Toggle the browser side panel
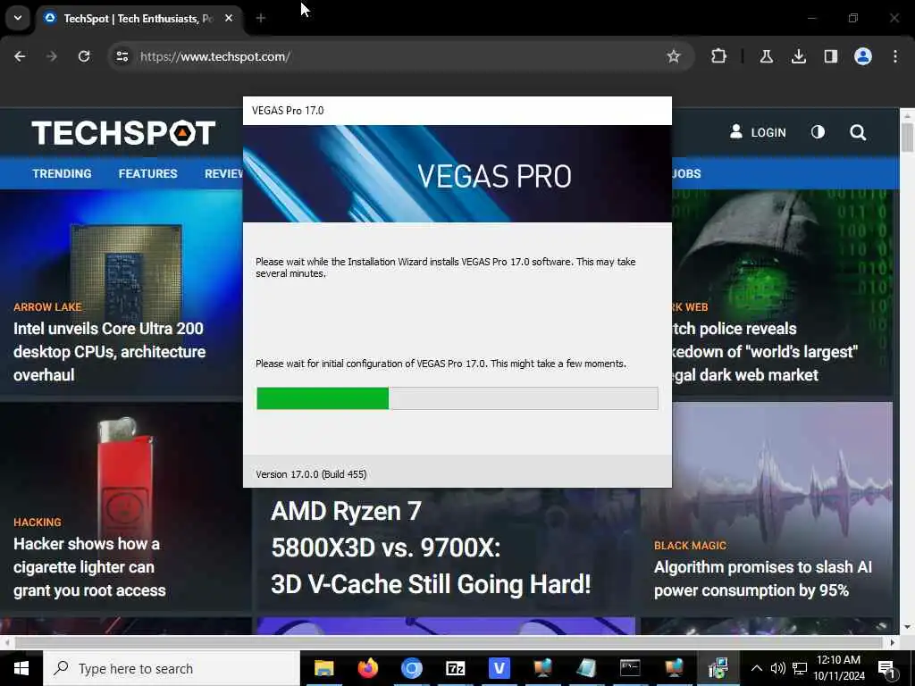Viewport: 915px width, 686px height. point(830,56)
